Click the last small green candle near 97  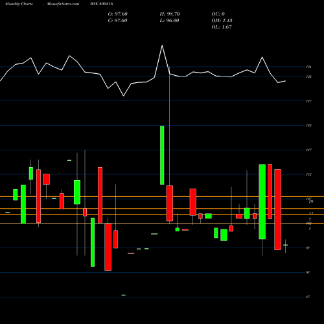(285, 245)
